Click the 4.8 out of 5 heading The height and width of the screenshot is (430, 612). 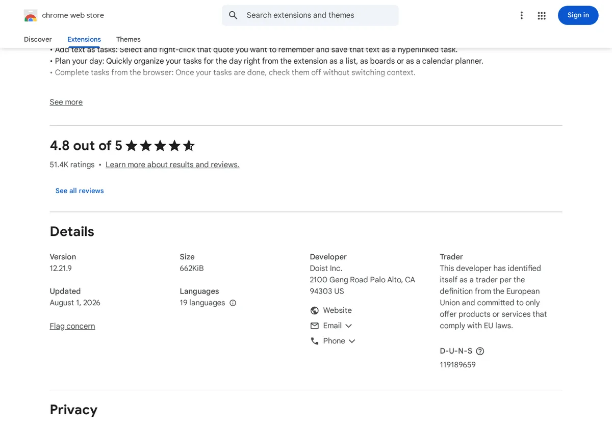click(86, 146)
